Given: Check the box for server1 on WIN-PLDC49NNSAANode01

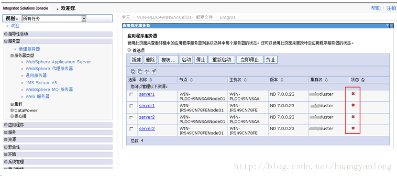Looking at the screenshot, I should click(x=131, y=95).
